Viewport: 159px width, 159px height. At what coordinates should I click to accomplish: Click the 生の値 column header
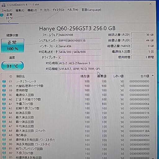pyautogui.click(x=145, y=76)
